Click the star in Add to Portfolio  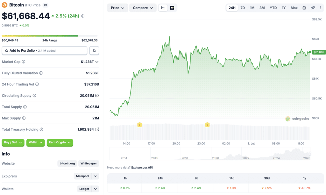7,51
